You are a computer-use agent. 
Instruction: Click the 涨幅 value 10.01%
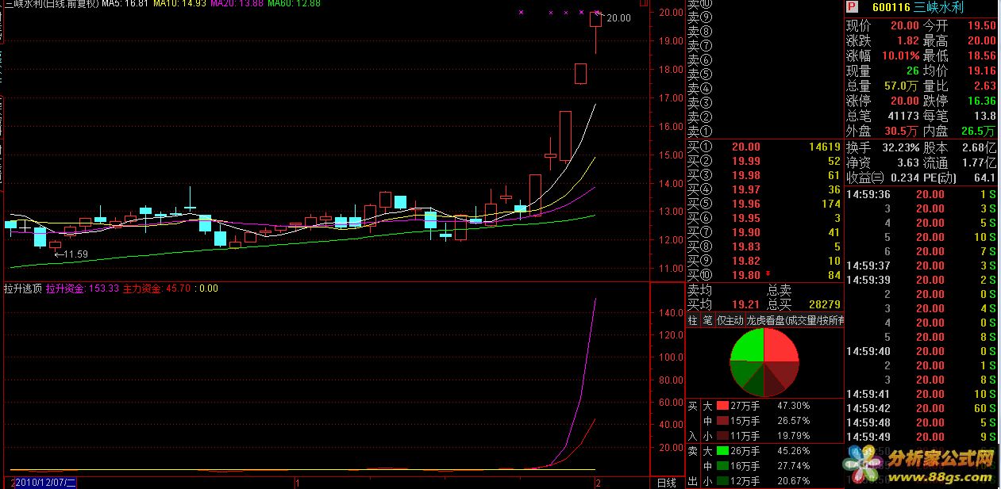tap(900, 55)
